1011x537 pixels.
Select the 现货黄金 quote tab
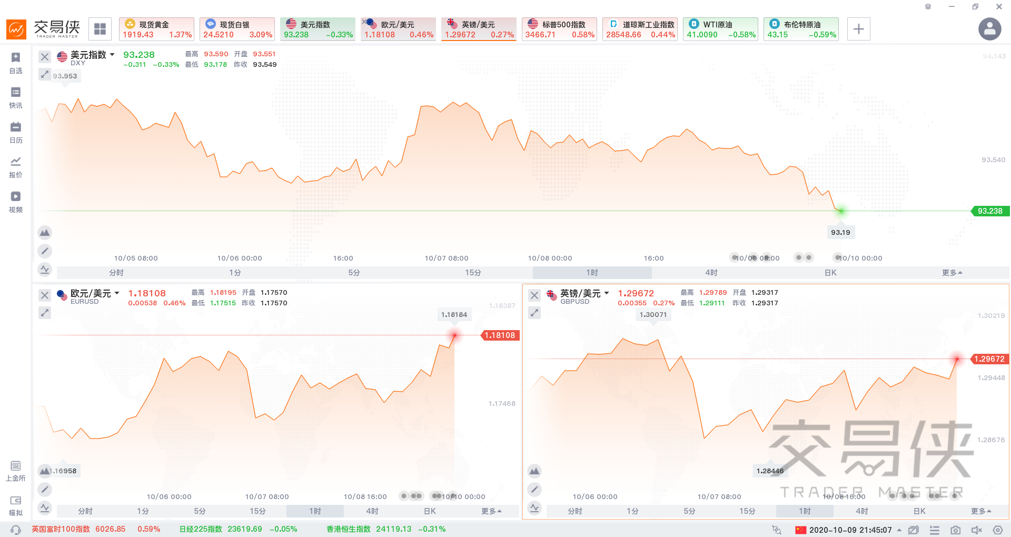click(x=157, y=29)
